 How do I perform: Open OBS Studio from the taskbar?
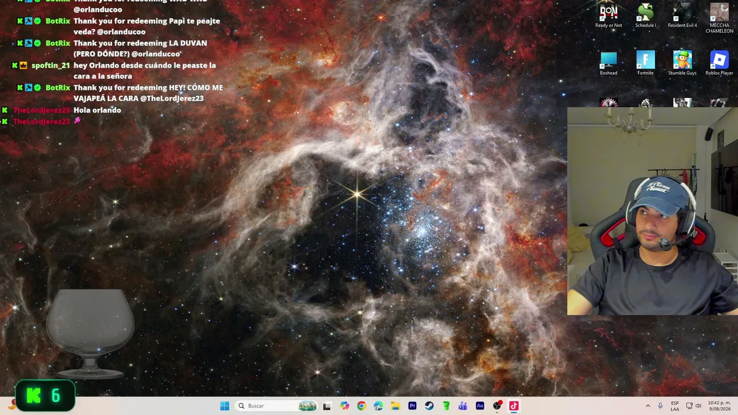click(497, 406)
